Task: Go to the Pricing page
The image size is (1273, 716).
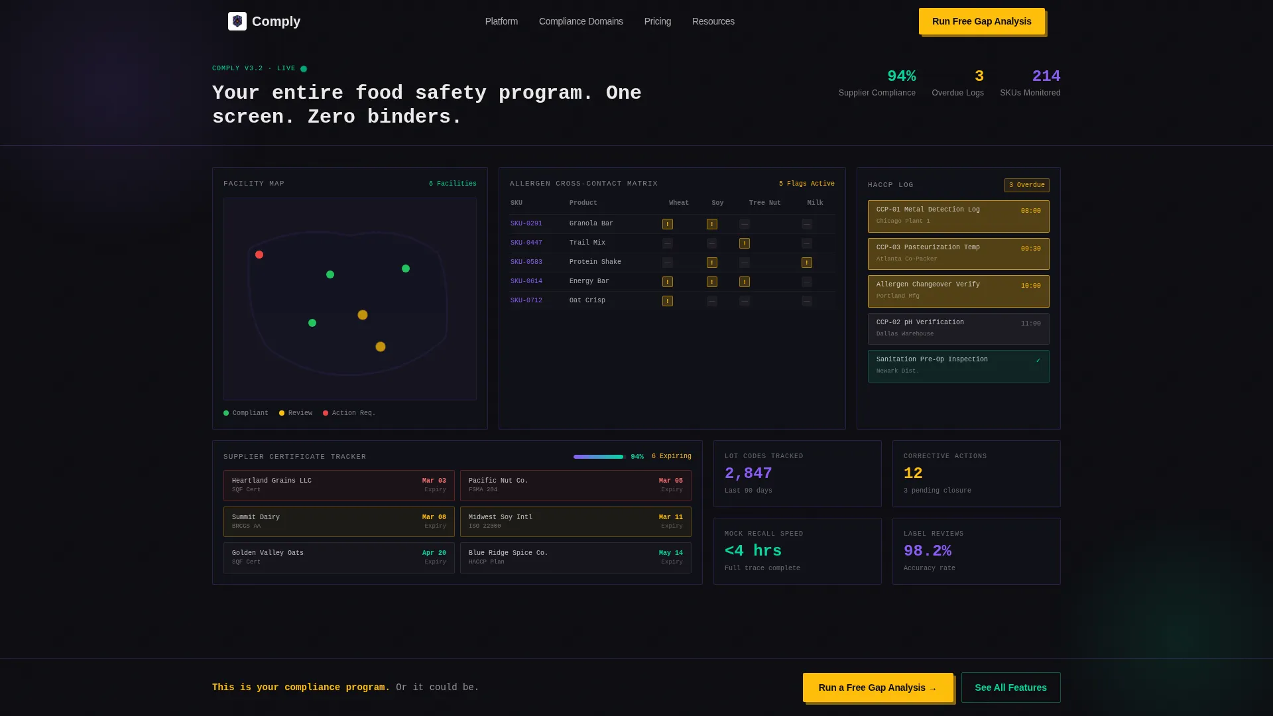Action: pos(658,21)
